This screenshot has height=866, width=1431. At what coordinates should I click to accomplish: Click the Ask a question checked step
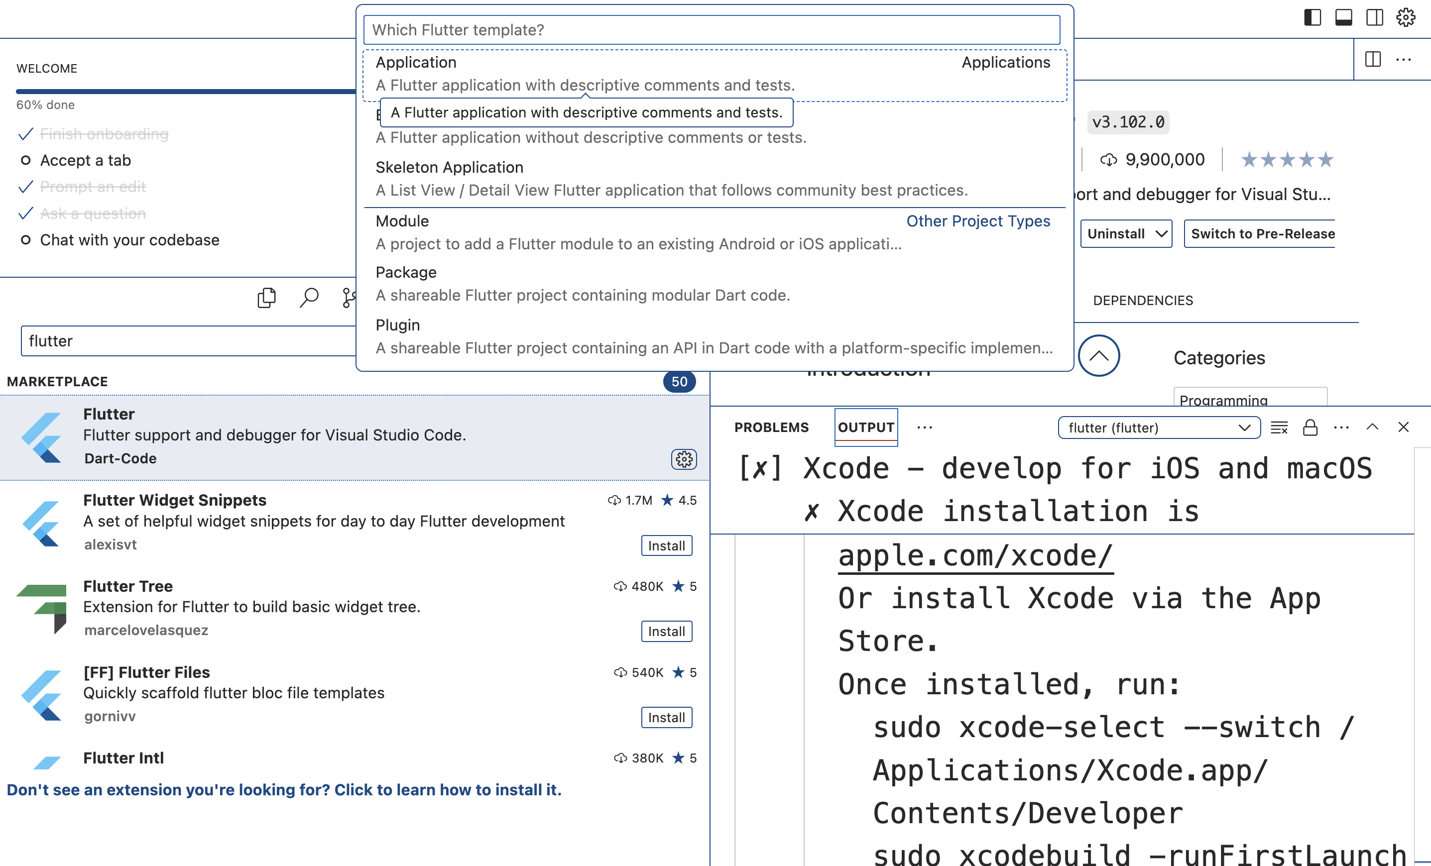coord(83,214)
